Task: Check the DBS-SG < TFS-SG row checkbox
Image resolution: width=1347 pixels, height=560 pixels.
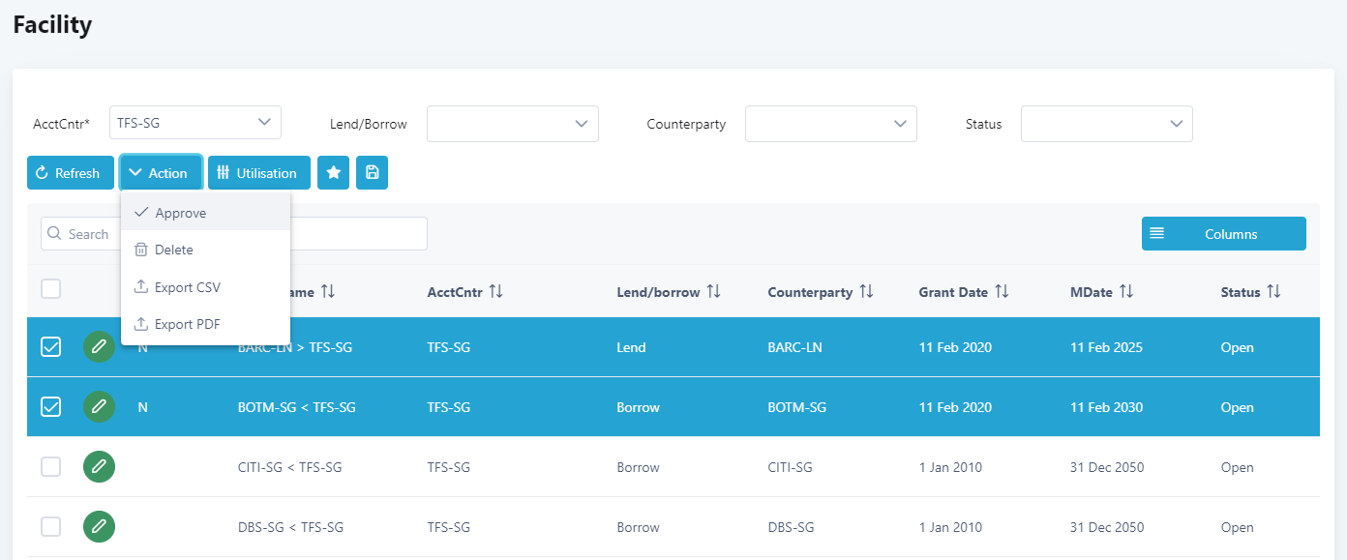Action: (50, 527)
